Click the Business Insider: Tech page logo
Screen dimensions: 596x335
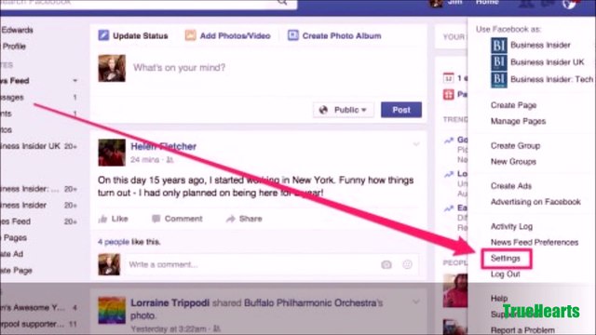point(499,80)
